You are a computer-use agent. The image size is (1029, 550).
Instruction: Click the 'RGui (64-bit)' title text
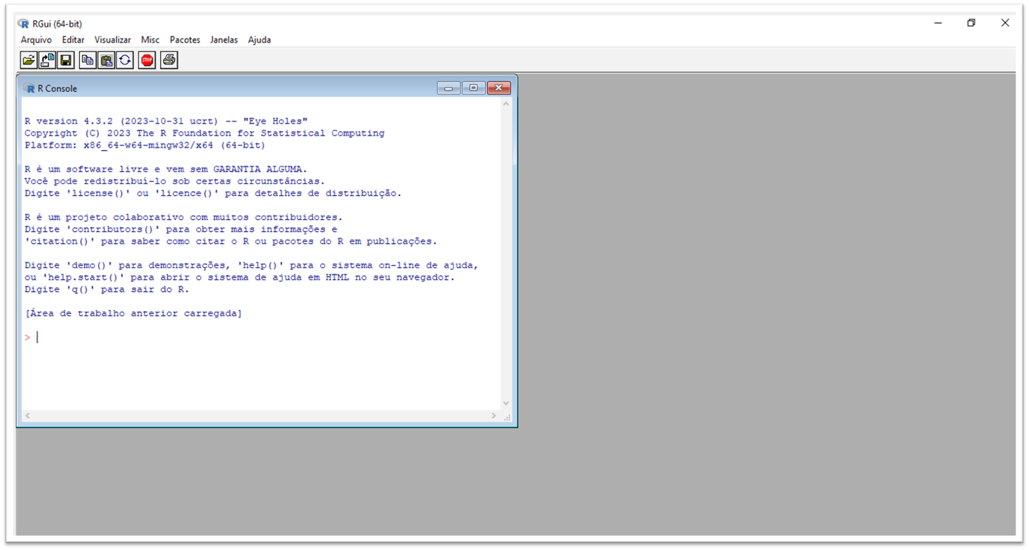coord(57,24)
